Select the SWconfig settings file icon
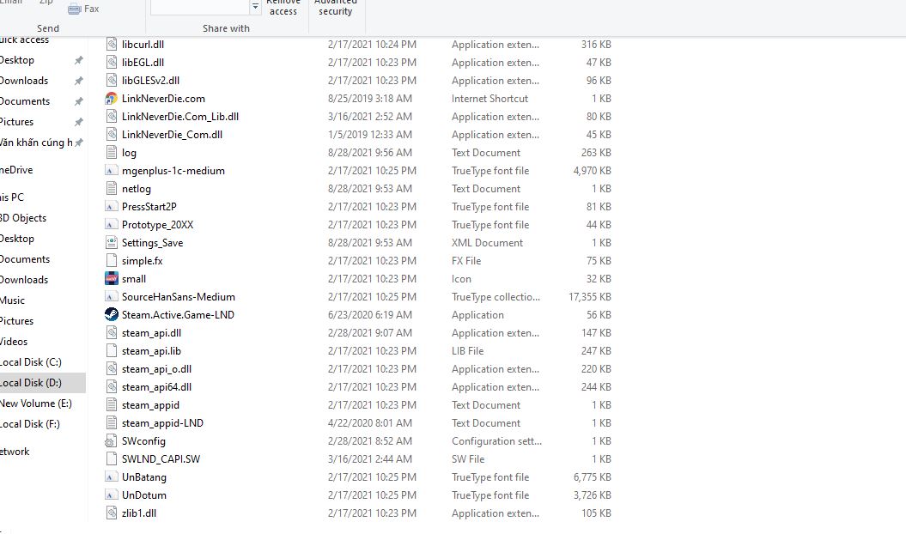 tap(111, 441)
